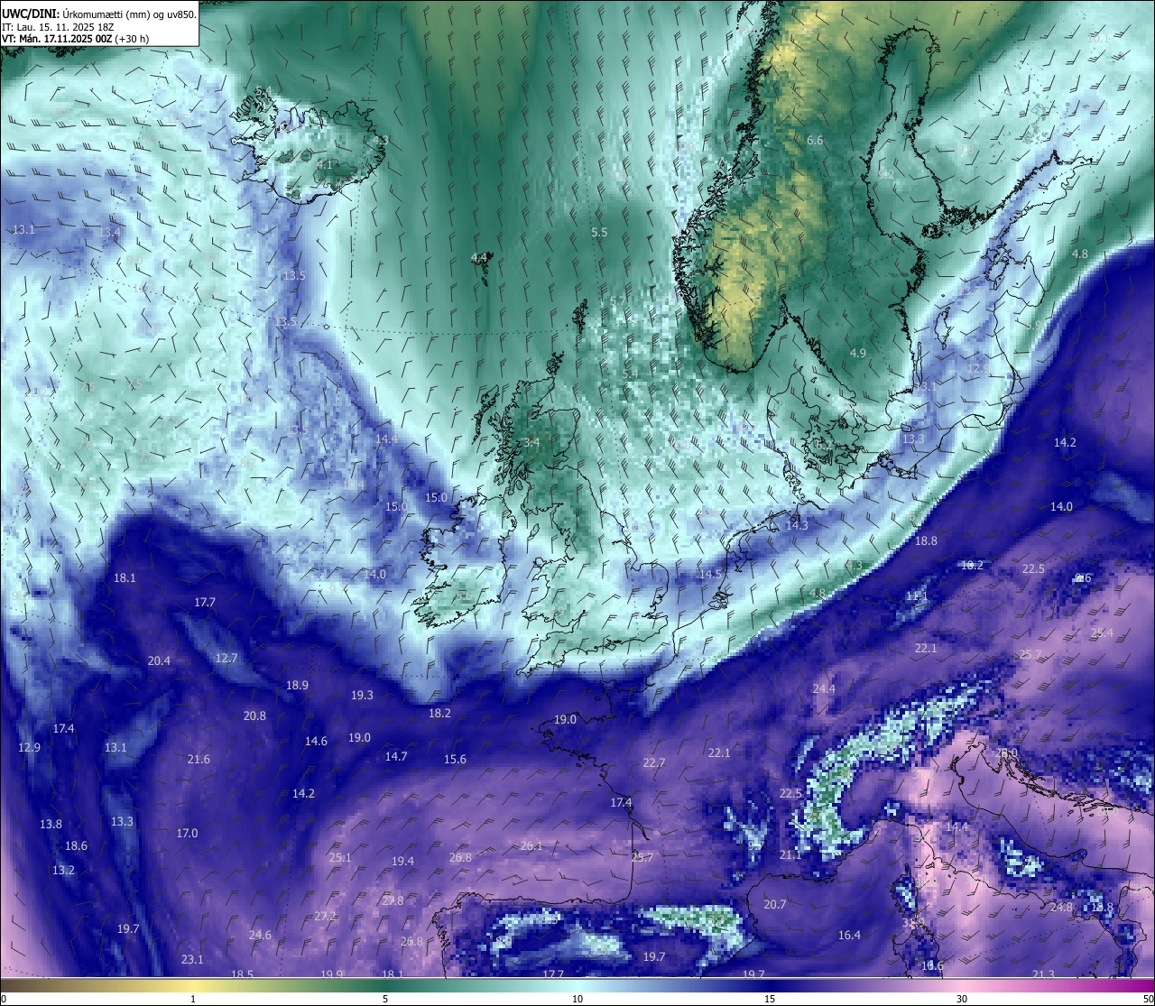The image size is (1155, 1006).
Task: Click the '14.3' value near the Netherlands
Action: tap(797, 524)
